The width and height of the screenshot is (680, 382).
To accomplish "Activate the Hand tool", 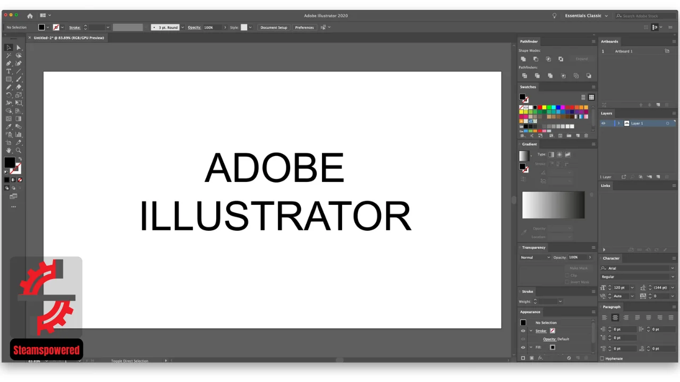I will [x=8, y=150].
